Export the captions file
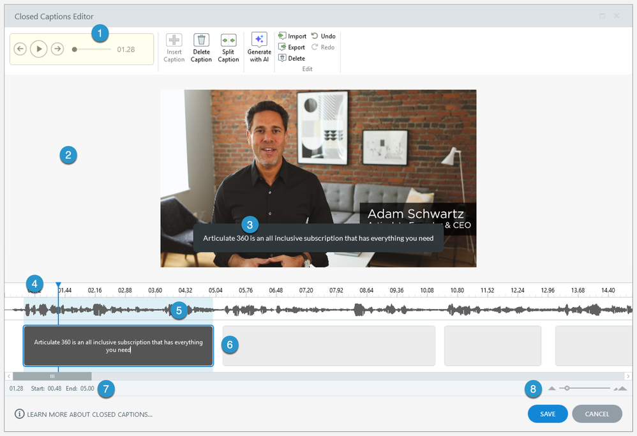The width and height of the screenshot is (637, 436). click(292, 47)
